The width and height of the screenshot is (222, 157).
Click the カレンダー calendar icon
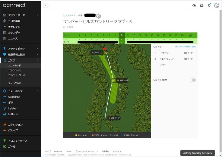coord(4,32)
